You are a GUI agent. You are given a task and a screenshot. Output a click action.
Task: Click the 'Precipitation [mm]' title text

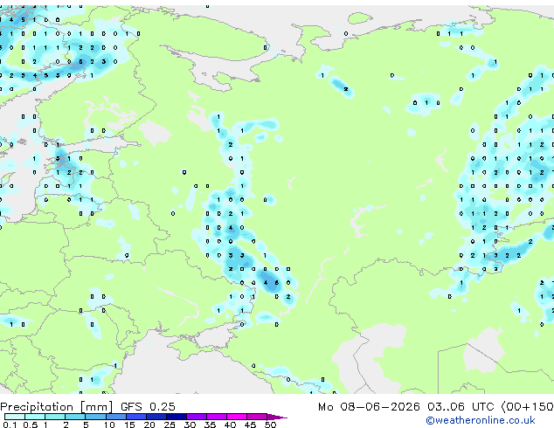[x=57, y=407]
